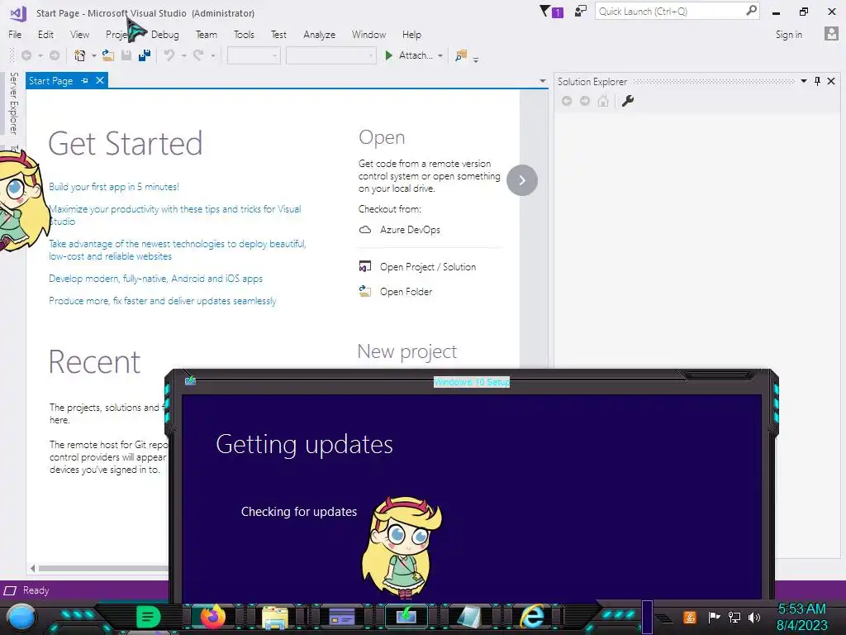The image size is (846, 635).
Task: Open File Explorer from the taskbar
Action: (x=275, y=617)
